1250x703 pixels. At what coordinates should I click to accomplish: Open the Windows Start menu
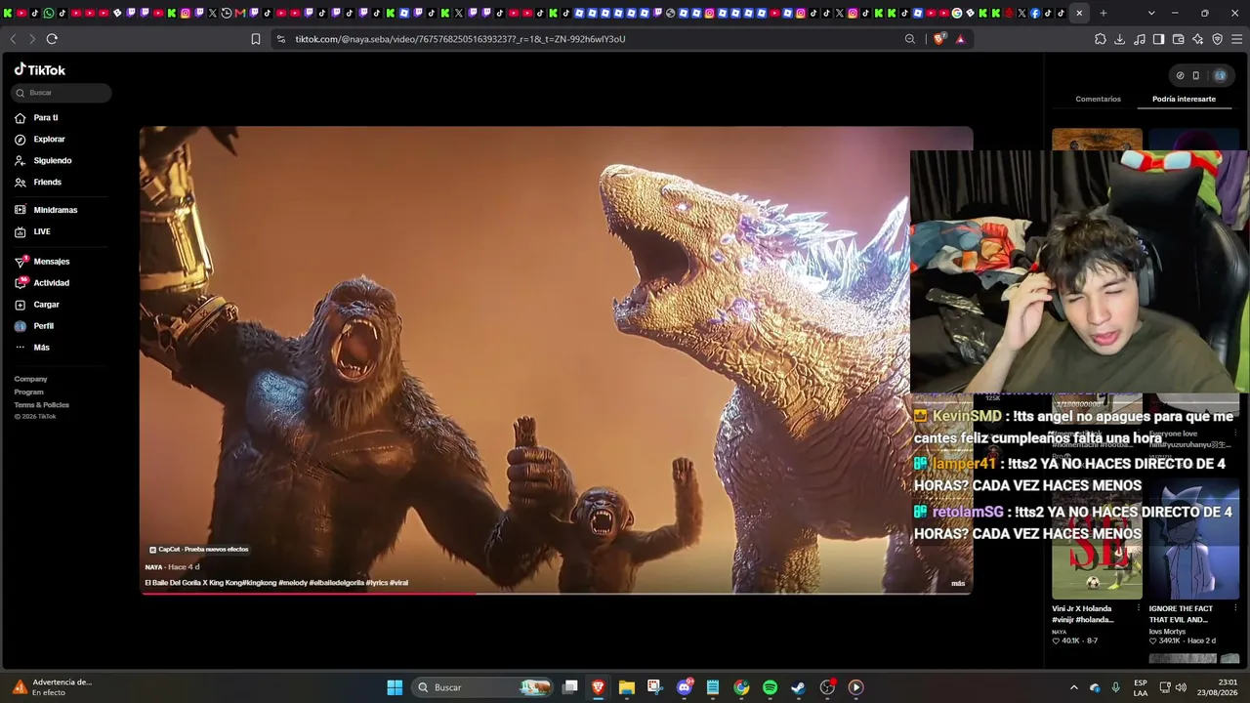tap(395, 687)
